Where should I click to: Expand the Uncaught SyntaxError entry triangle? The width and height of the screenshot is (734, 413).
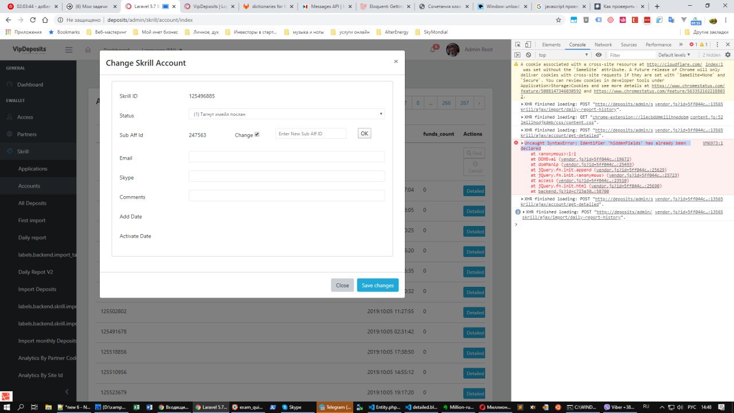coord(522,143)
